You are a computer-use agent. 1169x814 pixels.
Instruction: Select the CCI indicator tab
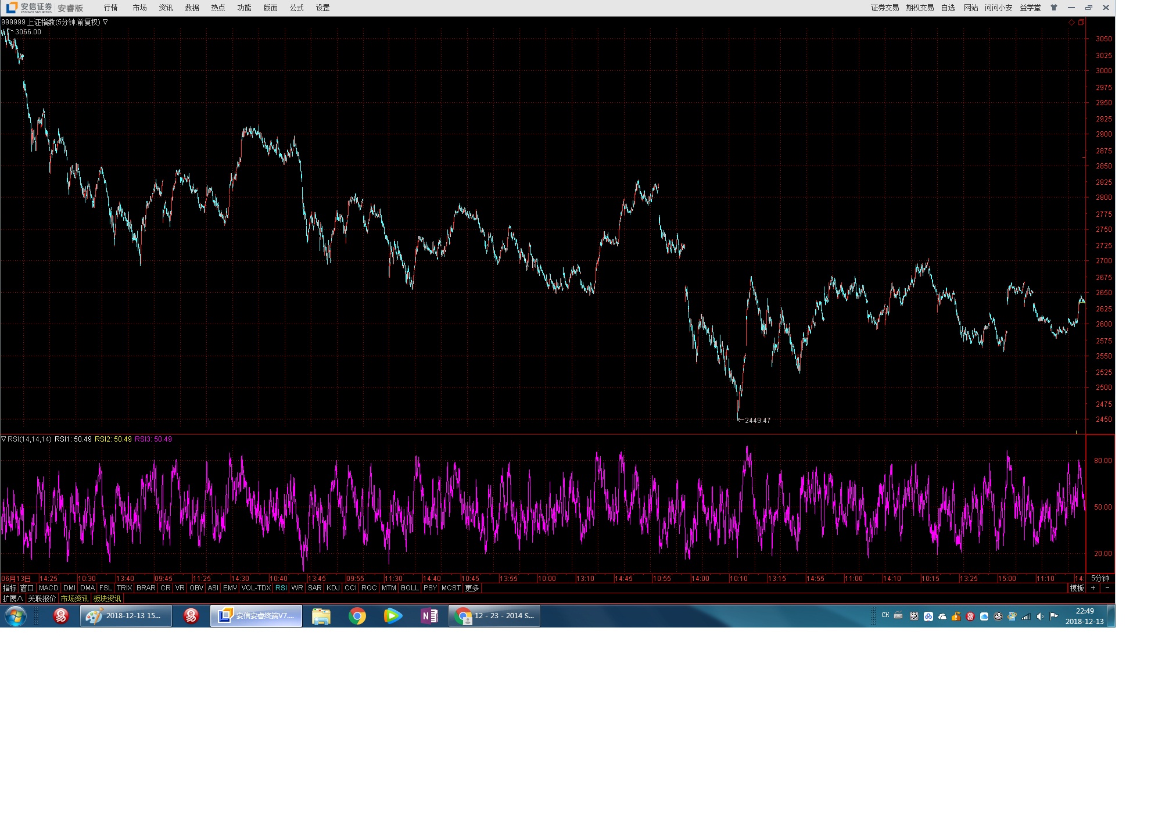tap(350, 588)
